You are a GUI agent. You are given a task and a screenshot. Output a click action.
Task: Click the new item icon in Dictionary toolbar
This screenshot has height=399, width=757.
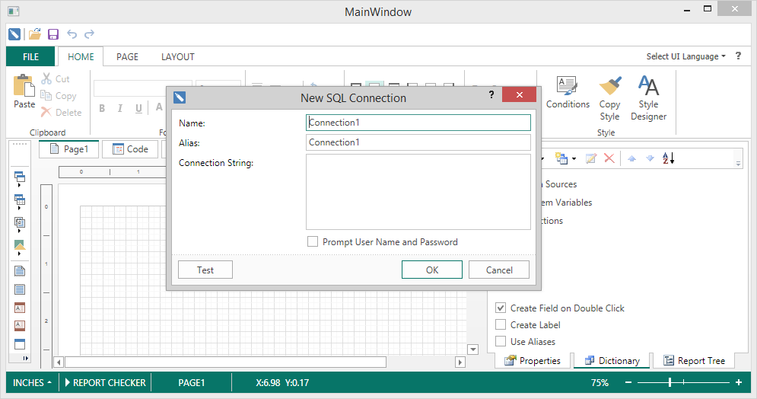(561, 158)
